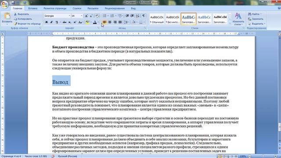Image resolution: width=281 pixels, height=158 pixels.
Task: Open the font size 14 dropdown
Action: (81, 16)
